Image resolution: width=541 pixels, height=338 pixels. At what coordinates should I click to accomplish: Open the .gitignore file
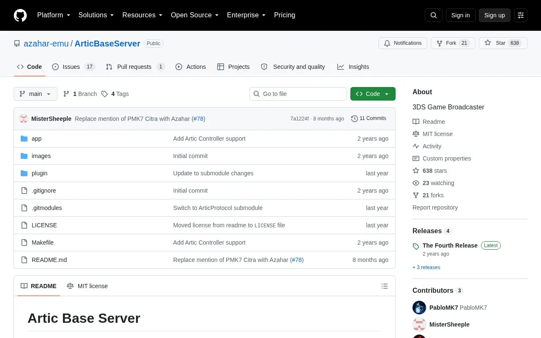pos(44,191)
